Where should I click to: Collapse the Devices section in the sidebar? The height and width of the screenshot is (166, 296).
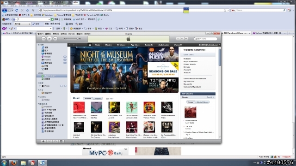pos(38,83)
